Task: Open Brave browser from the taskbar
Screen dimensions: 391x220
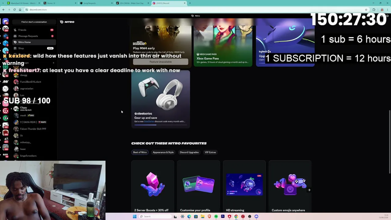Action: [209, 217]
